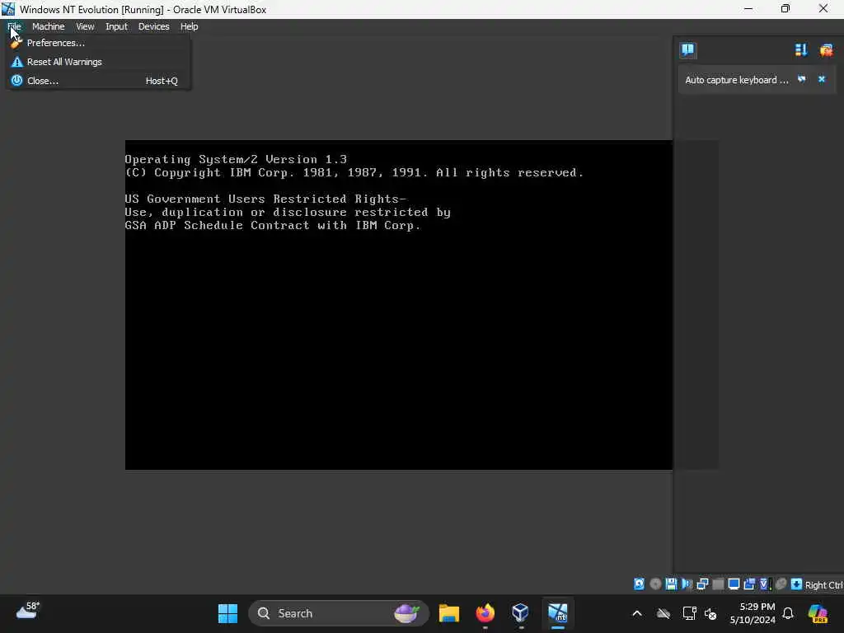Dismiss the Auto capture keyboard notification
The image size is (844, 633).
pyautogui.click(x=822, y=79)
